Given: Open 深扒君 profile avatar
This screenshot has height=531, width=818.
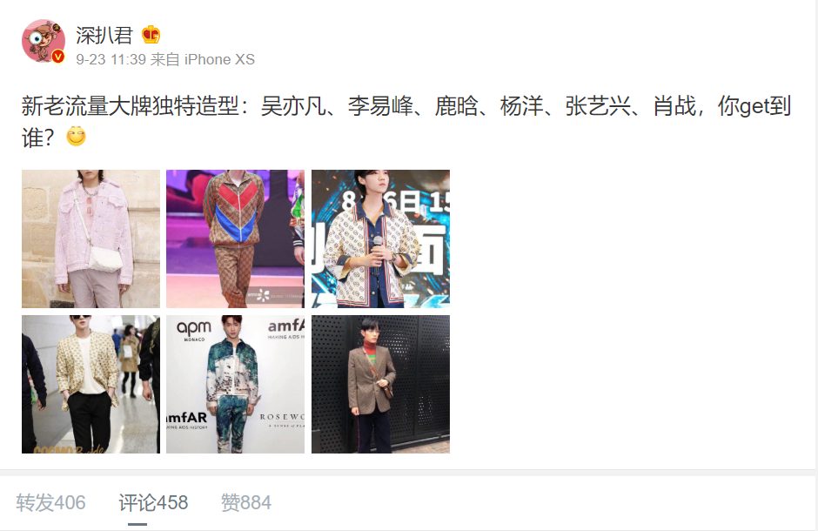Looking at the screenshot, I should pyautogui.click(x=44, y=41).
